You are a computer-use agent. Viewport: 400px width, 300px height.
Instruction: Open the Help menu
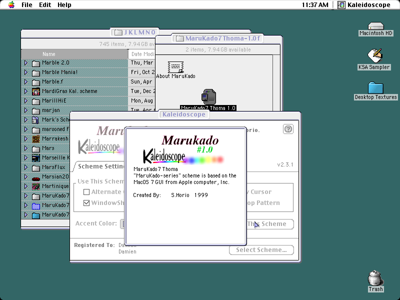[64, 5]
